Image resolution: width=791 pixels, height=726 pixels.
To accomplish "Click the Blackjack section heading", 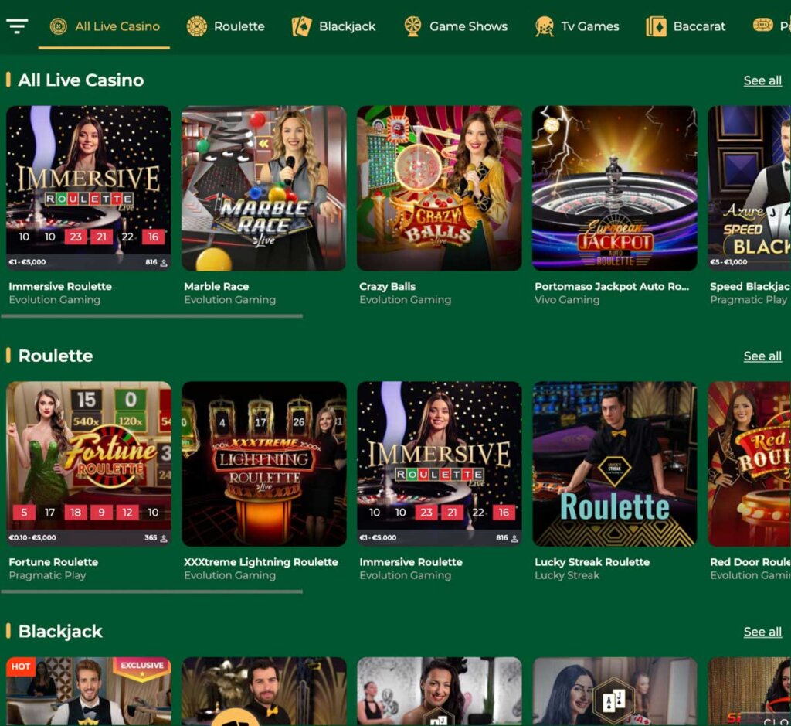I will pyautogui.click(x=60, y=632).
